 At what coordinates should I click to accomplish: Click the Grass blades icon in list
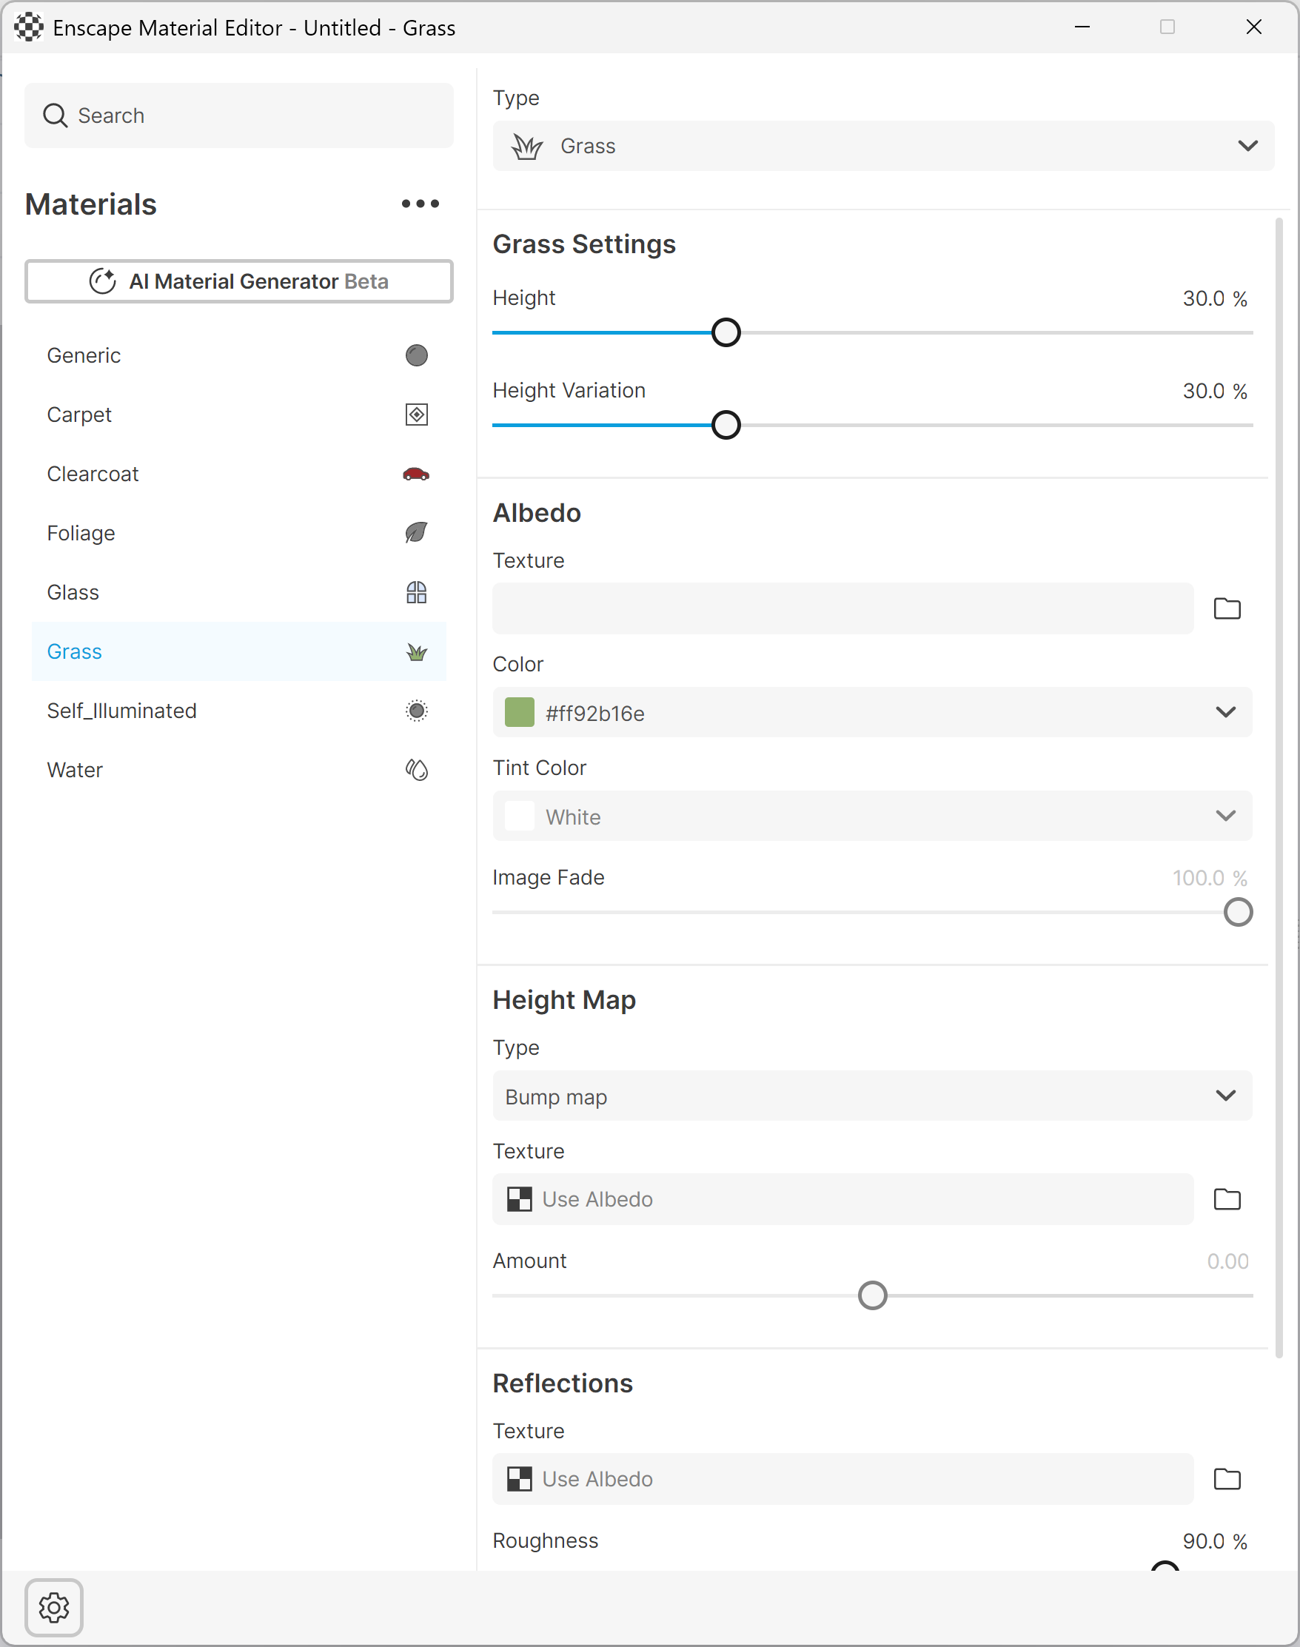click(416, 651)
